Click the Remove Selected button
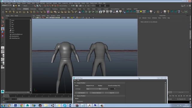The width and height of the screenshot is (192, 108). tap(97, 93)
